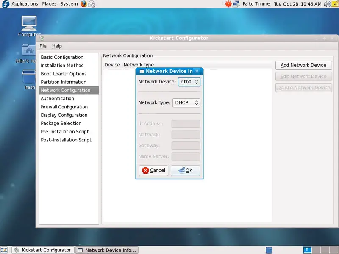Confirm the network device with OK
The height and width of the screenshot is (254, 339).
click(185, 171)
